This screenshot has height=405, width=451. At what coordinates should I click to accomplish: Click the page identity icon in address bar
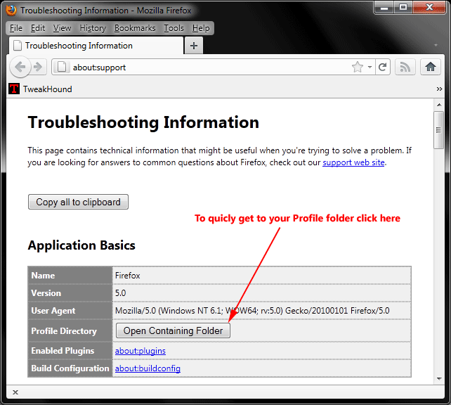(62, 67)
